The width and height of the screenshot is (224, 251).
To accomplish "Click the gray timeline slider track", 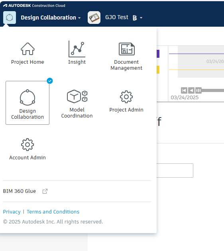I will pos(213,90).
